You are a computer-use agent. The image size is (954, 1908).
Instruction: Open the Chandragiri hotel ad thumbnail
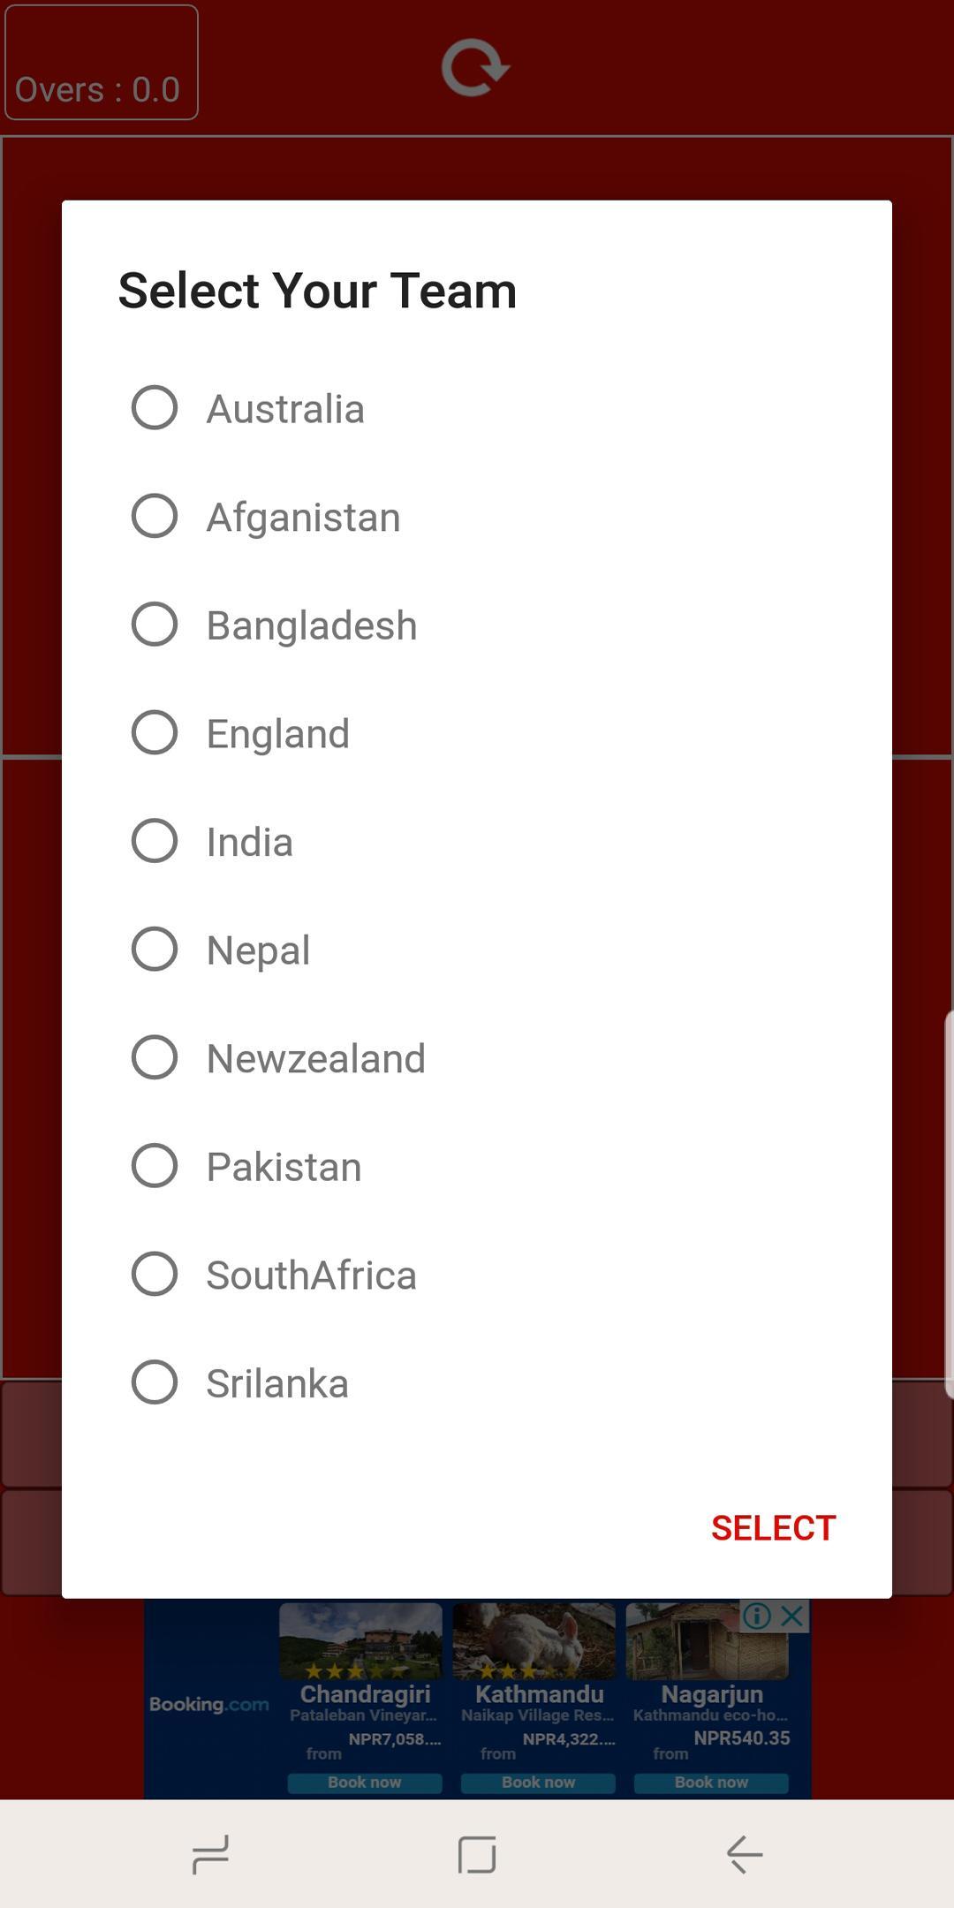(x=361, y=1641)
